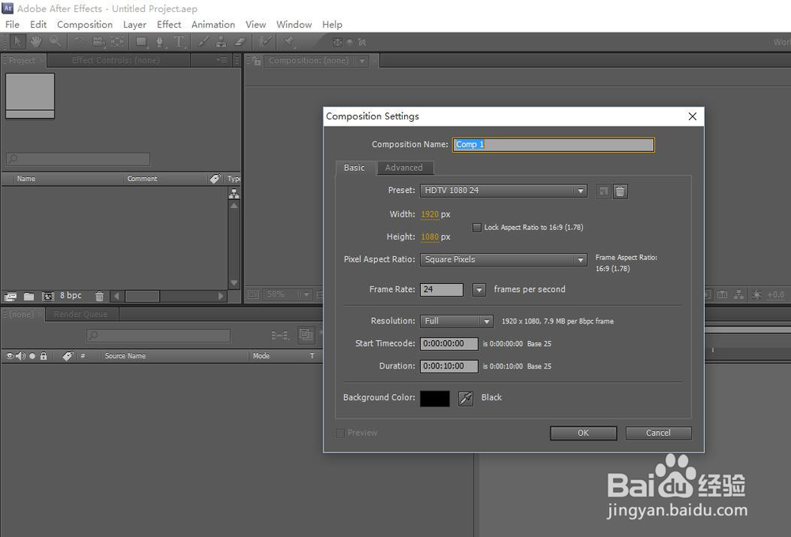Select the Brush tool
The image size is (791, 537).
point(203,42)
